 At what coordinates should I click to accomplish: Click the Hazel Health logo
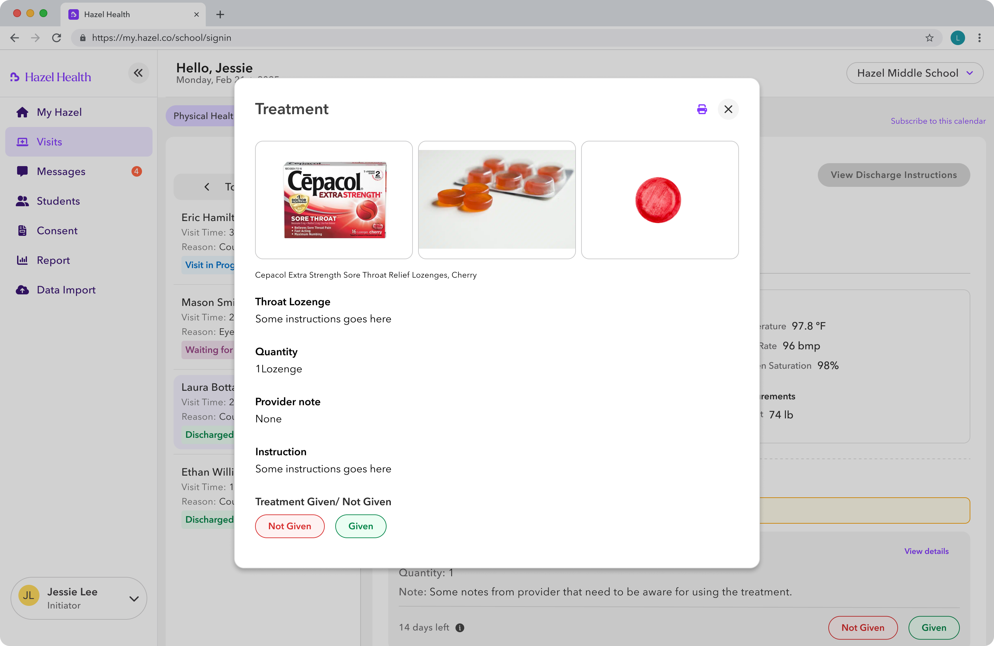[51, 77]
